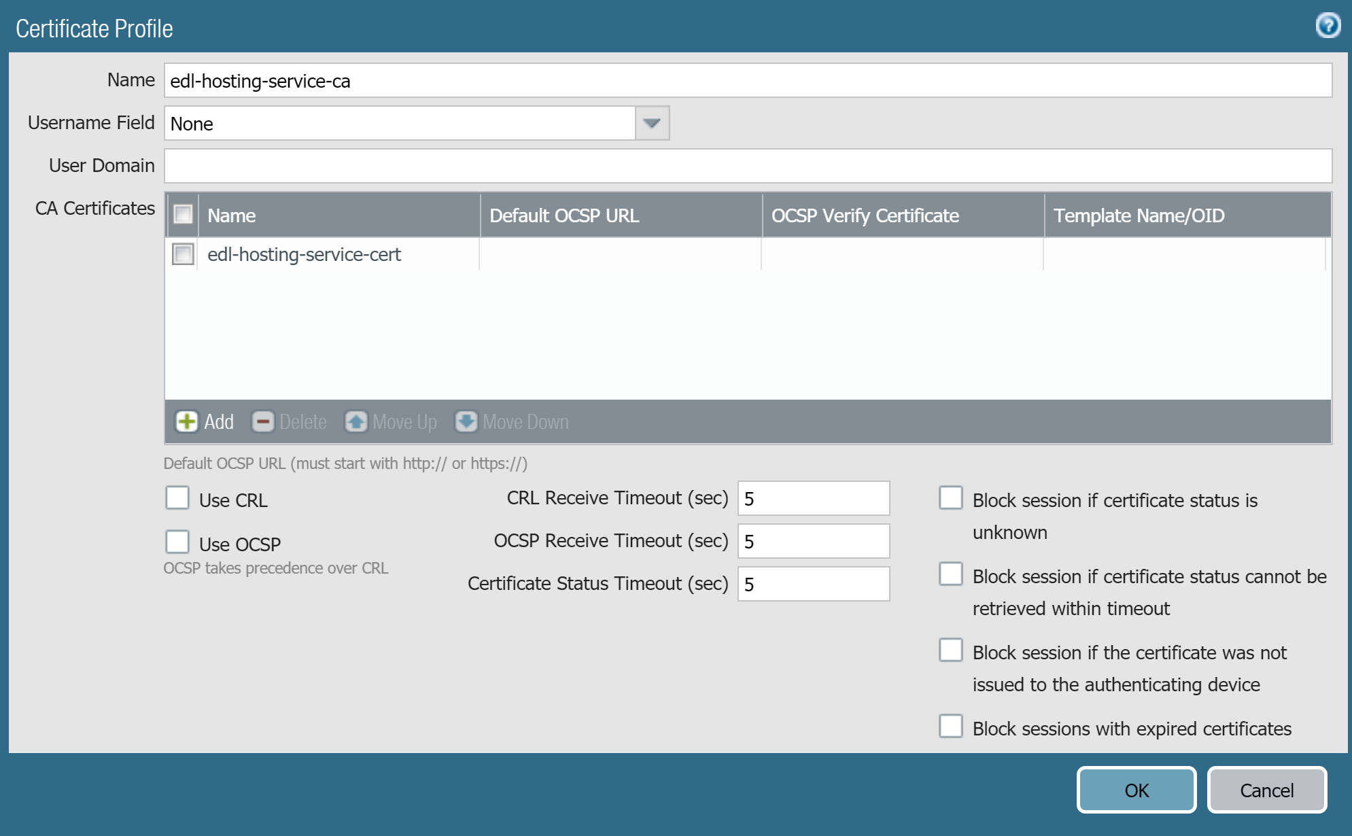
Task: Check Block sessions with expired certificates
Action: (x=950, y=726)
